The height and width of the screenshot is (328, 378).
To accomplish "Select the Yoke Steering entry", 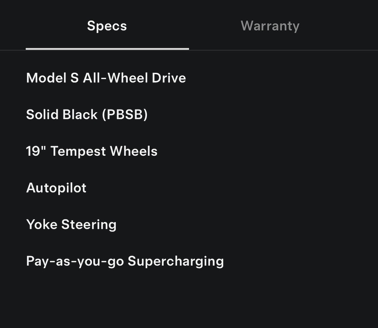I will pos(71,224).
